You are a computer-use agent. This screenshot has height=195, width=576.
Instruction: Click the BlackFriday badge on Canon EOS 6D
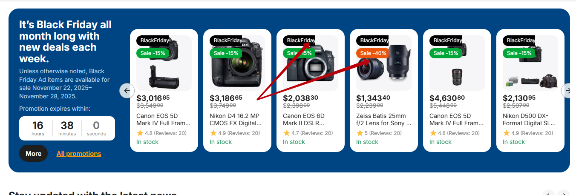[x=299, y=40]
